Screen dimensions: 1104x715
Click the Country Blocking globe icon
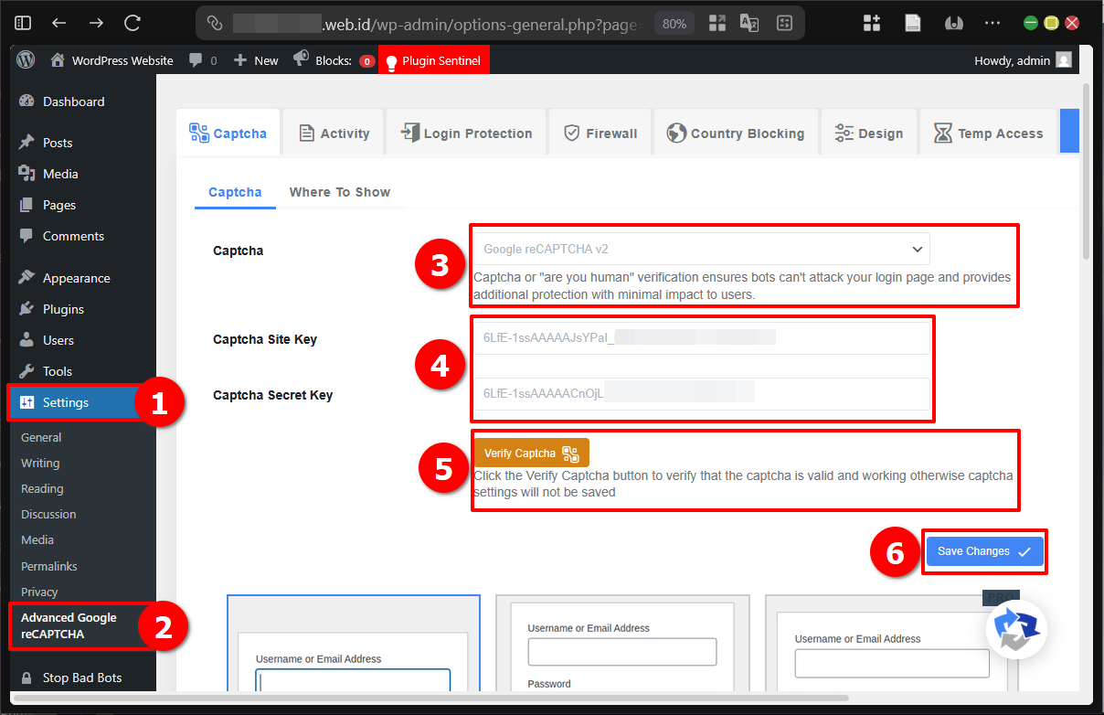674,133
